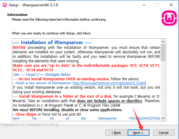Cancel the Wampserver installation
179x139 pixels.
(x=164, y=133)
